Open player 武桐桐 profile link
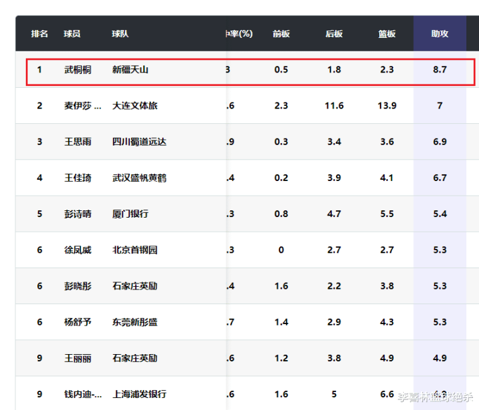The height and width of the screenshot is (410, 479). pos(78,70)
